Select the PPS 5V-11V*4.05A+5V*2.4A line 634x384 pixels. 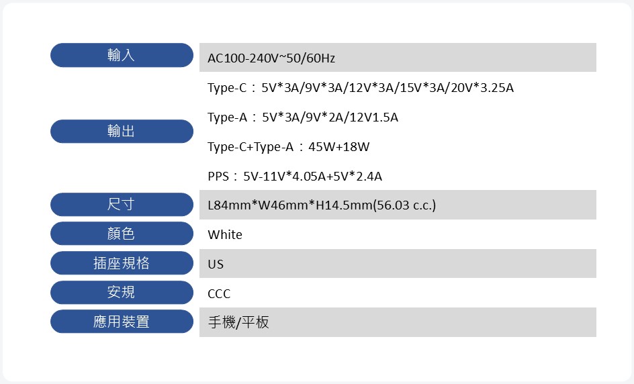[x=295, y=177]
